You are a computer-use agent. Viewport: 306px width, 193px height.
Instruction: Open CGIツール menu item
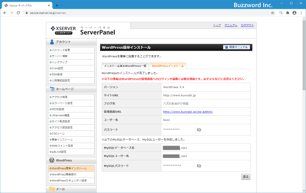71,133
